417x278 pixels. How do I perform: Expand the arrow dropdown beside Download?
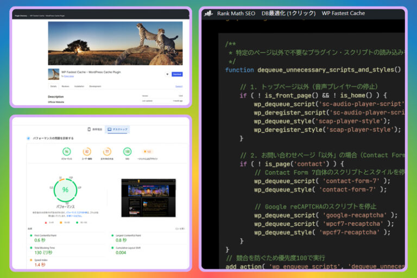click(167, 74)
